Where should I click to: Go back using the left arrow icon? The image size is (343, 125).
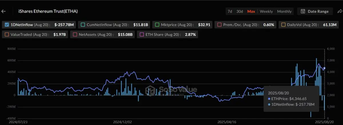point(4,11)
